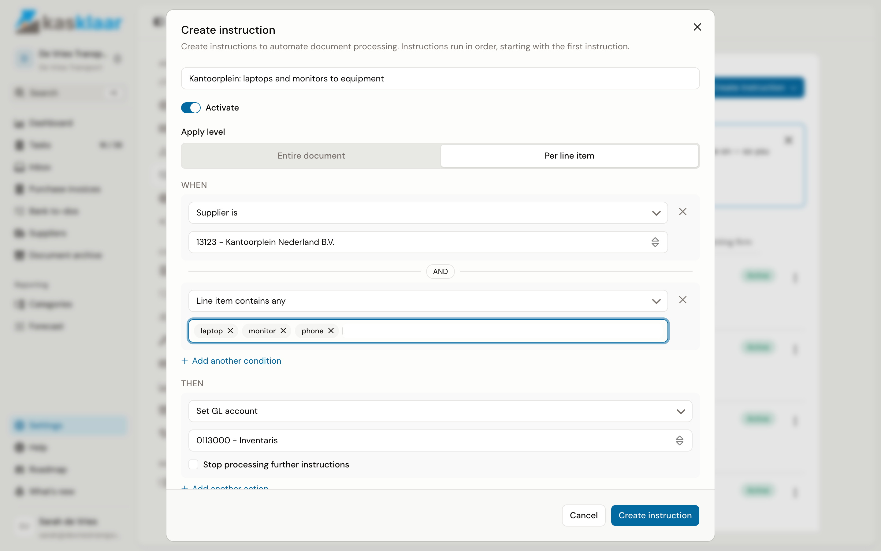881x551 pixels.
Task: Open the Supplier is condition dropdown
Action: click(428, 213)
